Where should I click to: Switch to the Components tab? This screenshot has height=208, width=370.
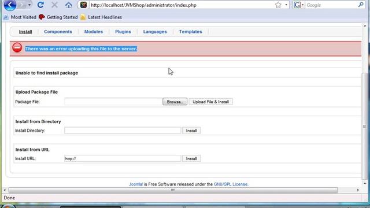[x=58, y=32]
